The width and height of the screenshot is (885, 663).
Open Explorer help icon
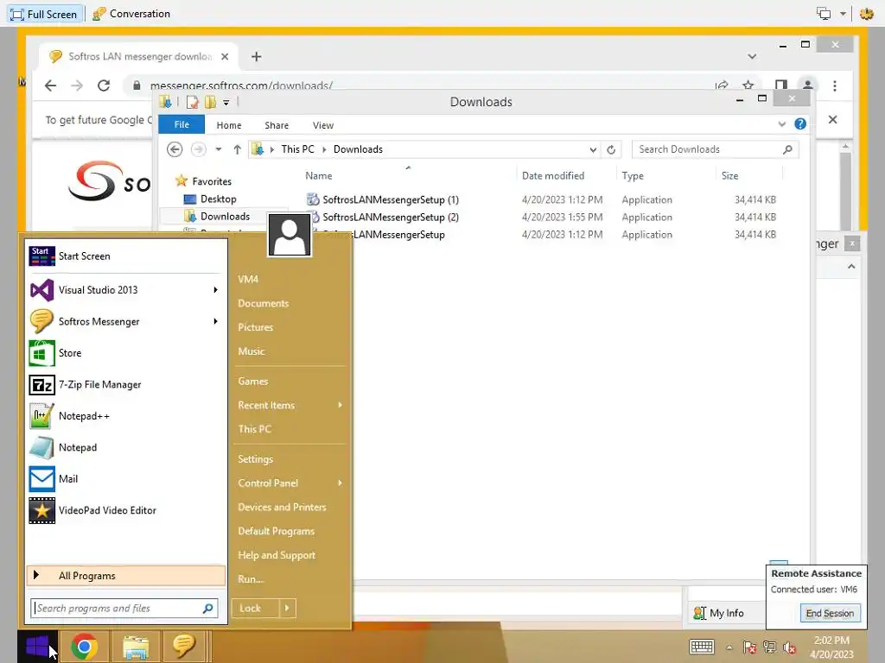click(x=800, y=124)
